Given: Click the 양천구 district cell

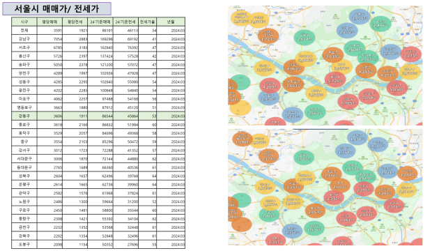Looking at the screenshot, I should point(24,73).
